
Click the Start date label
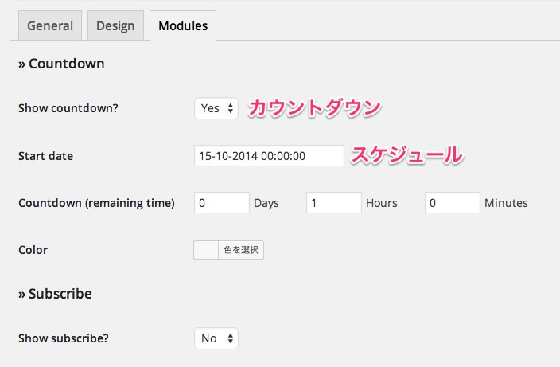coord(45,156)
